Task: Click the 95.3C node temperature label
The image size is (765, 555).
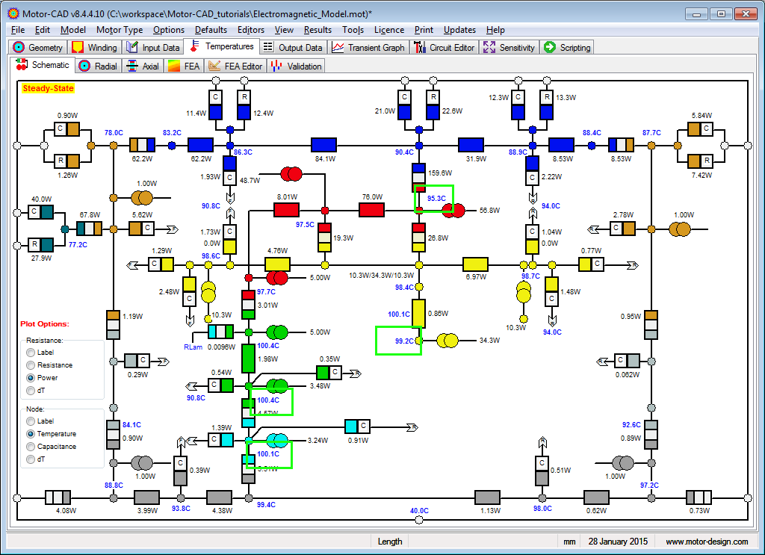Action: pos(437,198)
